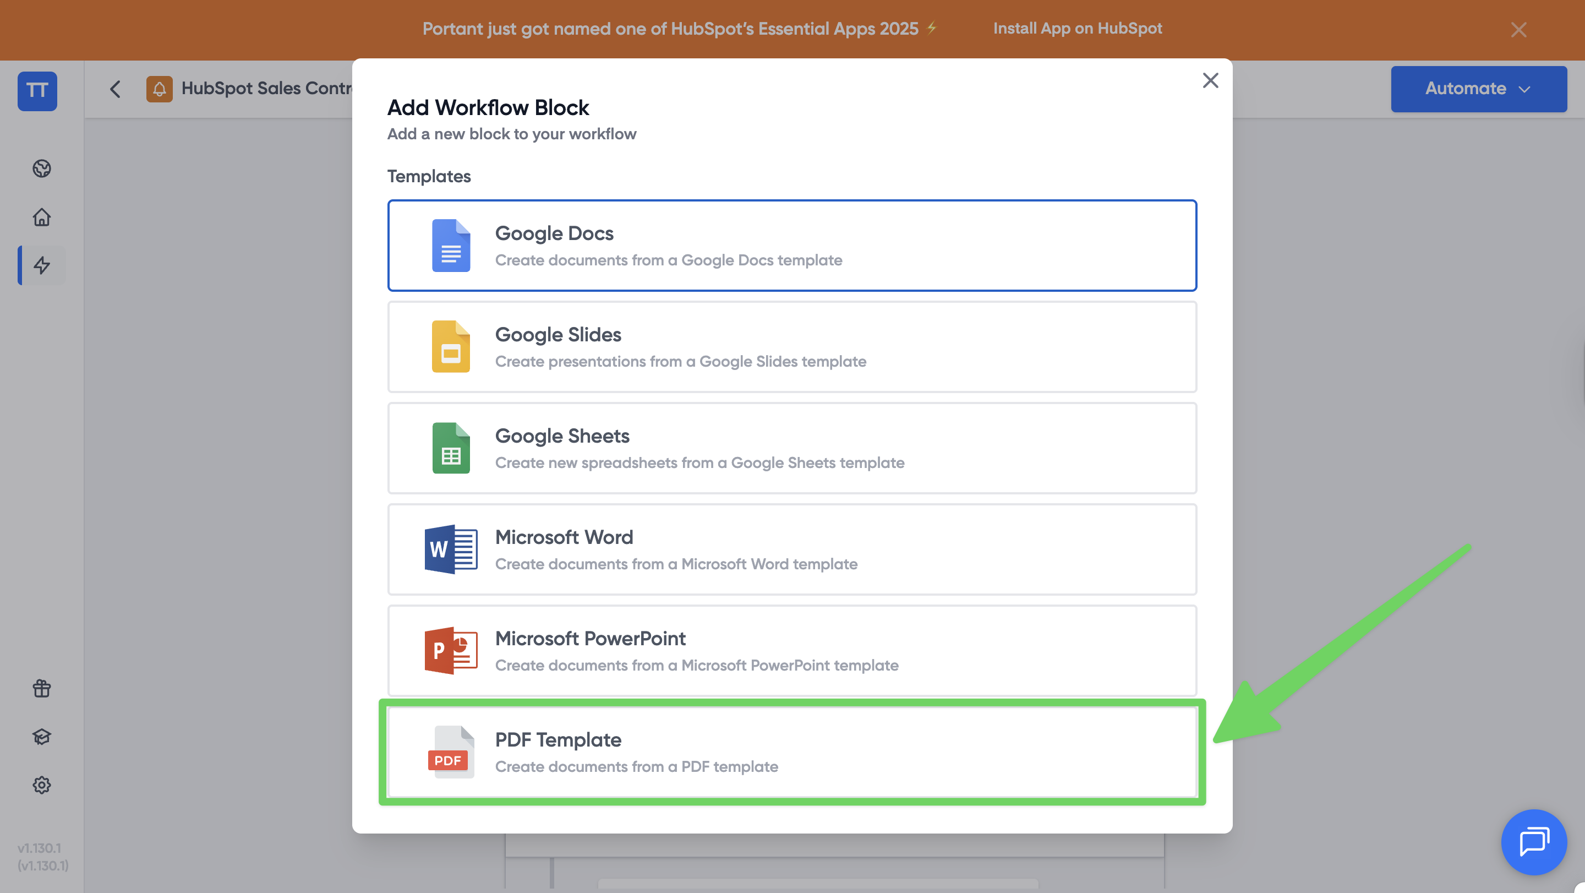Click the Install App on HubSpot link
Viewport: 1585px width, 893px height.
(x=1078, y=29)
